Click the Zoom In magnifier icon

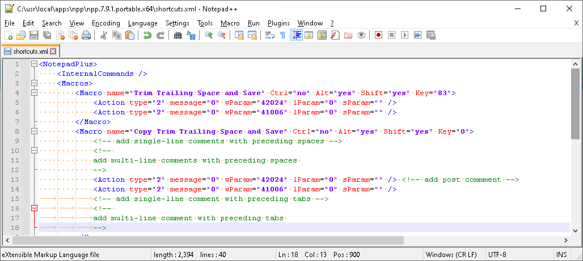(x=209, y=35)
